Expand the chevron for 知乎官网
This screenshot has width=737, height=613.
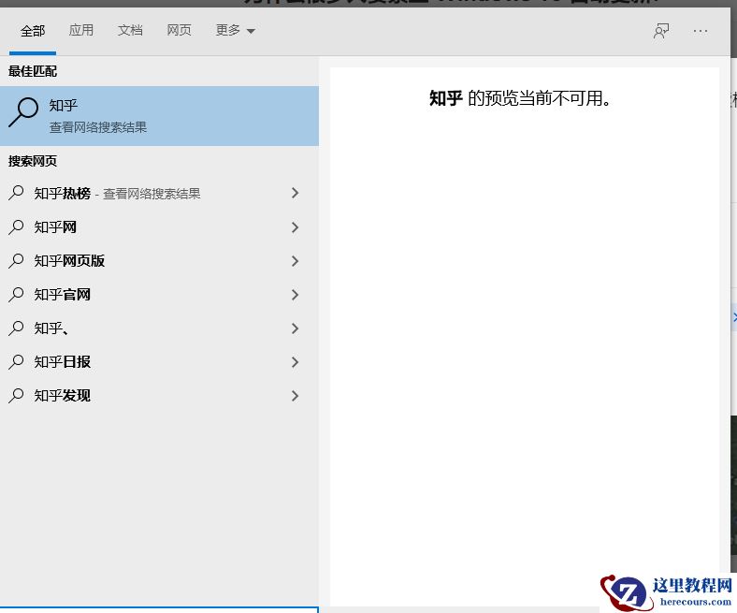[x=296, y=295]
